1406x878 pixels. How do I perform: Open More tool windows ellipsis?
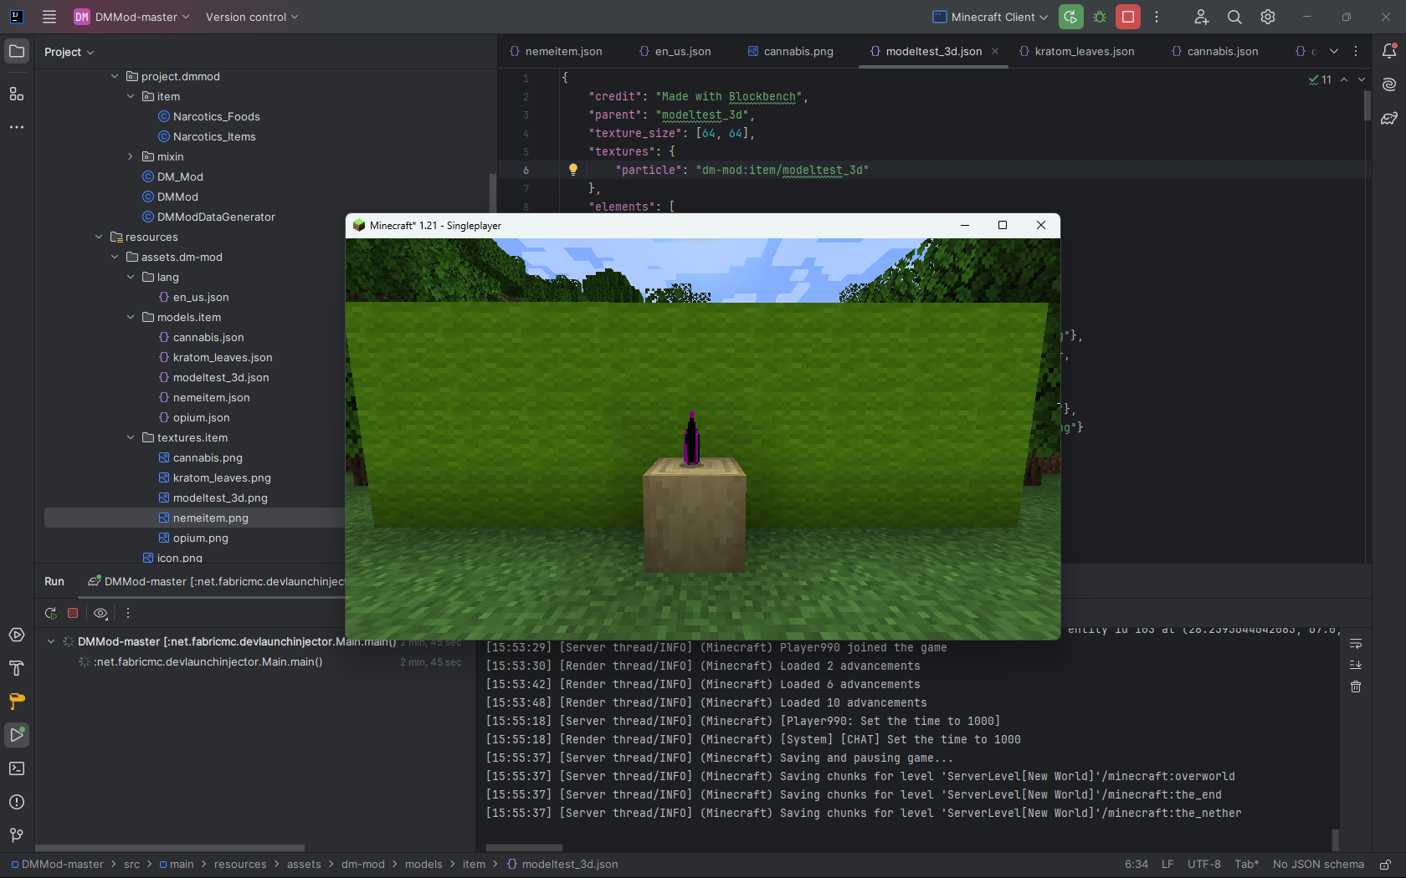[17, 127]
